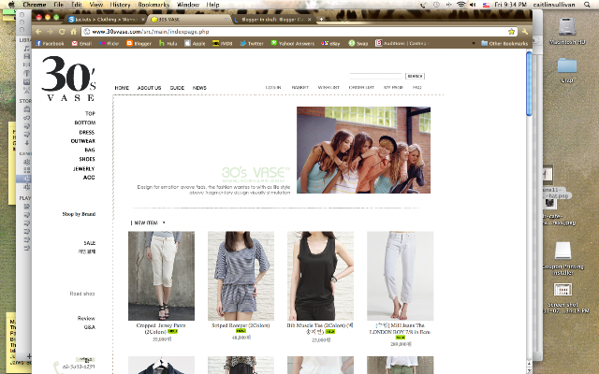Screen dimensions: 599x374
Task: Open the Facebook bookmark
Action: pos(50,43)
